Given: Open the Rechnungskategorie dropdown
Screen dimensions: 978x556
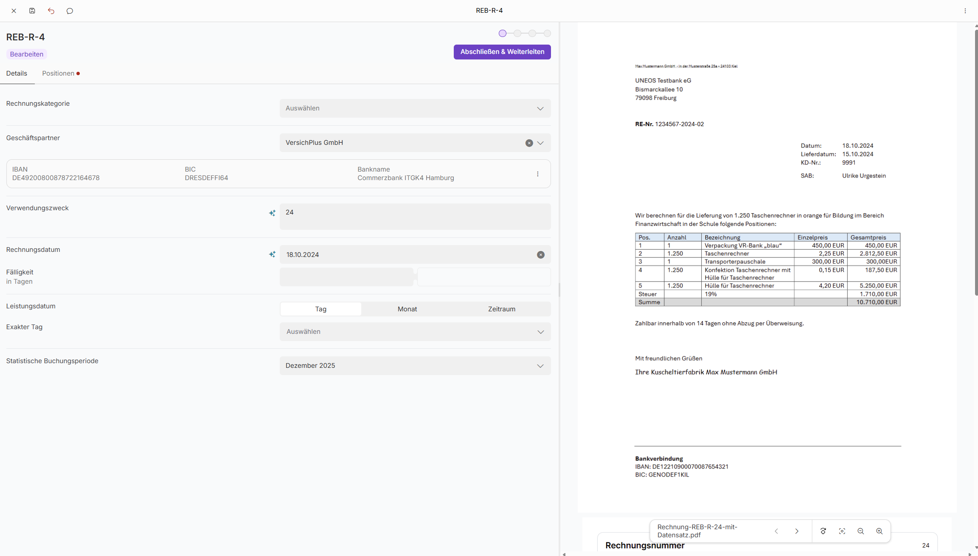Looking at the screenshot, I should coord(415,108).
